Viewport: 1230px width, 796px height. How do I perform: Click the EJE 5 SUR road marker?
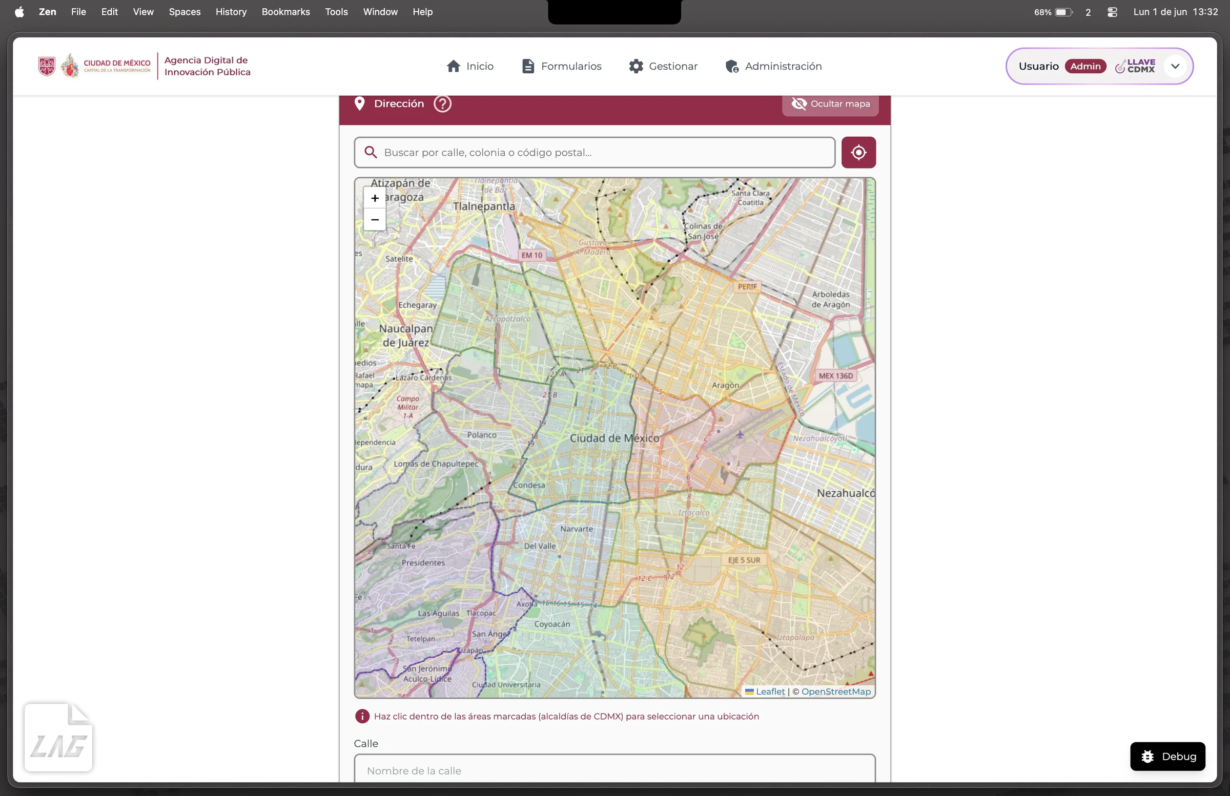pyautogui.click(x=744, y=560)
